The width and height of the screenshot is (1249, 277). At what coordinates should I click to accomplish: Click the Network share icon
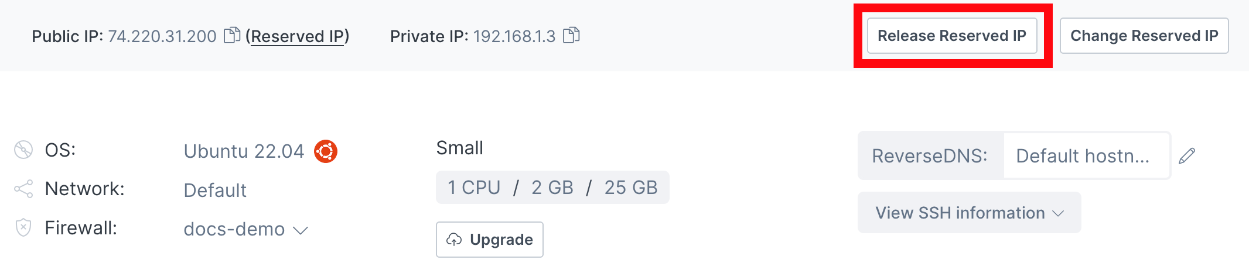coord(23,189)
